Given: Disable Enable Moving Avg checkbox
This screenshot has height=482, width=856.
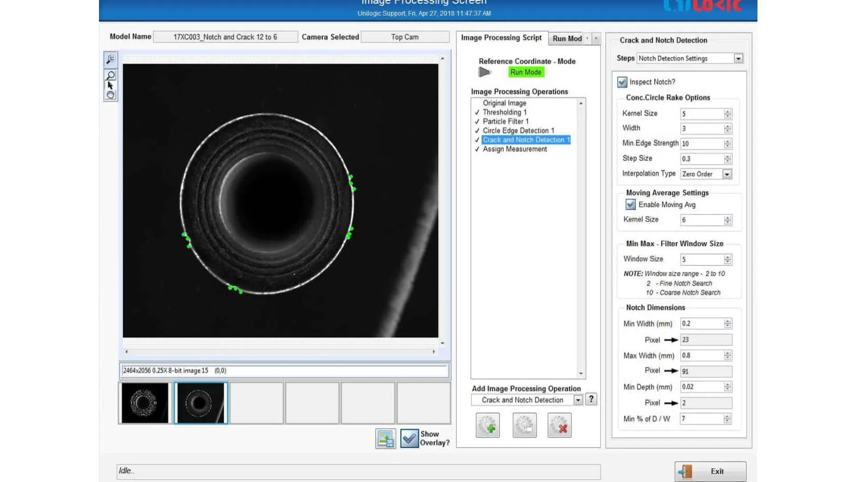Looking at the screenshot, I should [x=630, y=204].
